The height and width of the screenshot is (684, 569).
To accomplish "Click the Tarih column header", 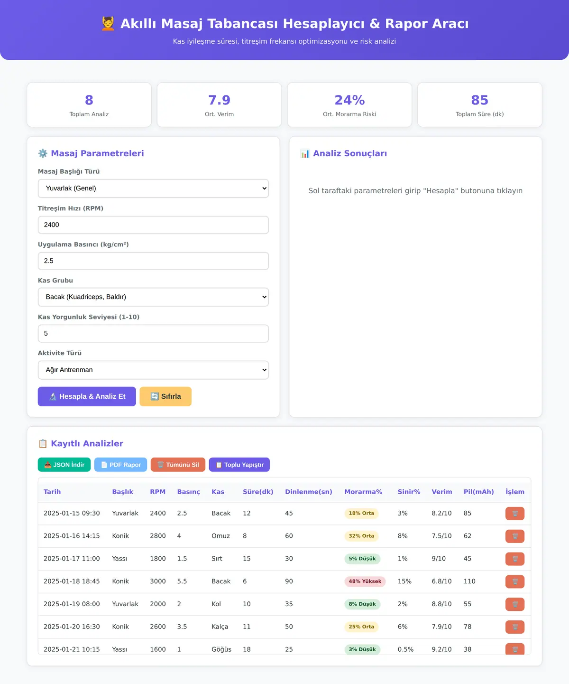I will pos(52,492).
